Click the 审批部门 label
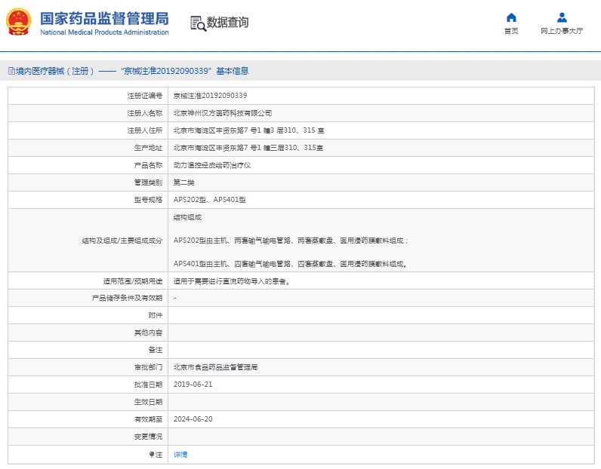Screen dimensions: 601x469 click(x=148, y=367)
